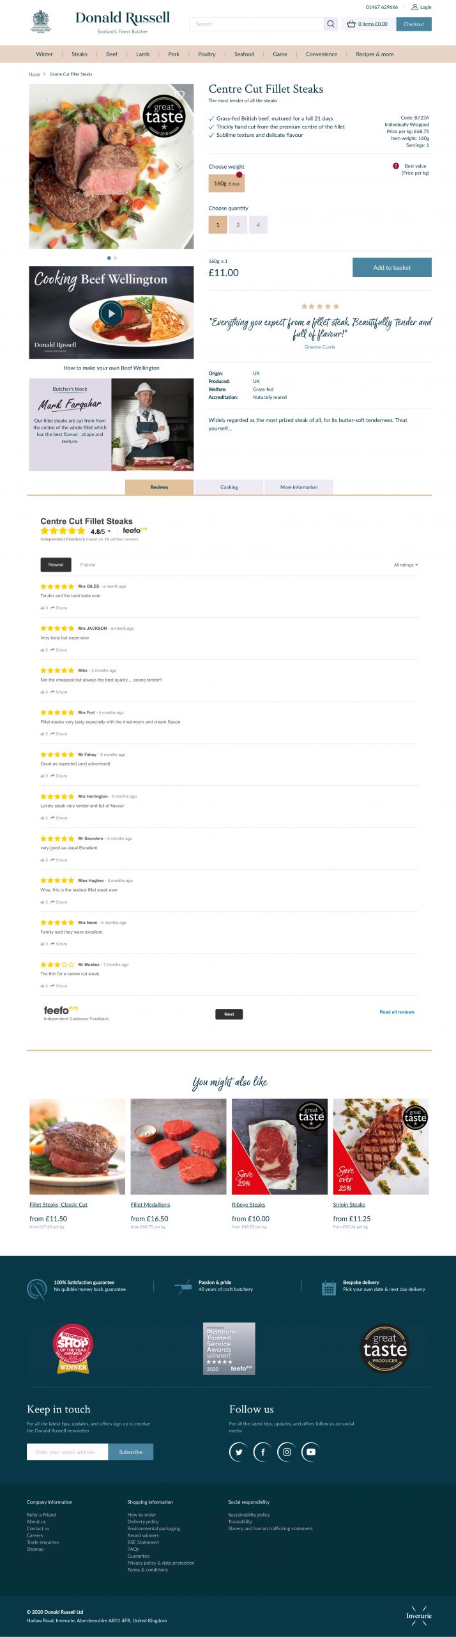
Task: Expand the All ratings filter dropdown
Action: (406, 565)
